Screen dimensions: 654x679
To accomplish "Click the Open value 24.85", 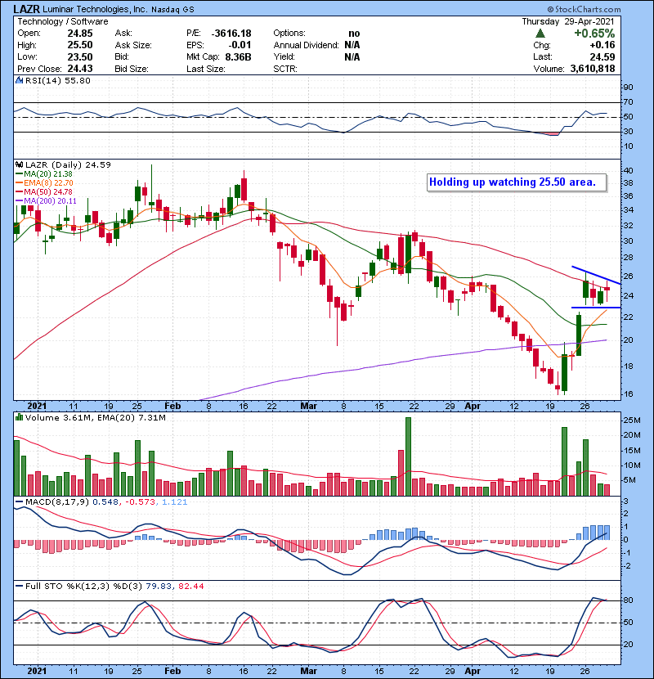I will click(x=80, y=34).
